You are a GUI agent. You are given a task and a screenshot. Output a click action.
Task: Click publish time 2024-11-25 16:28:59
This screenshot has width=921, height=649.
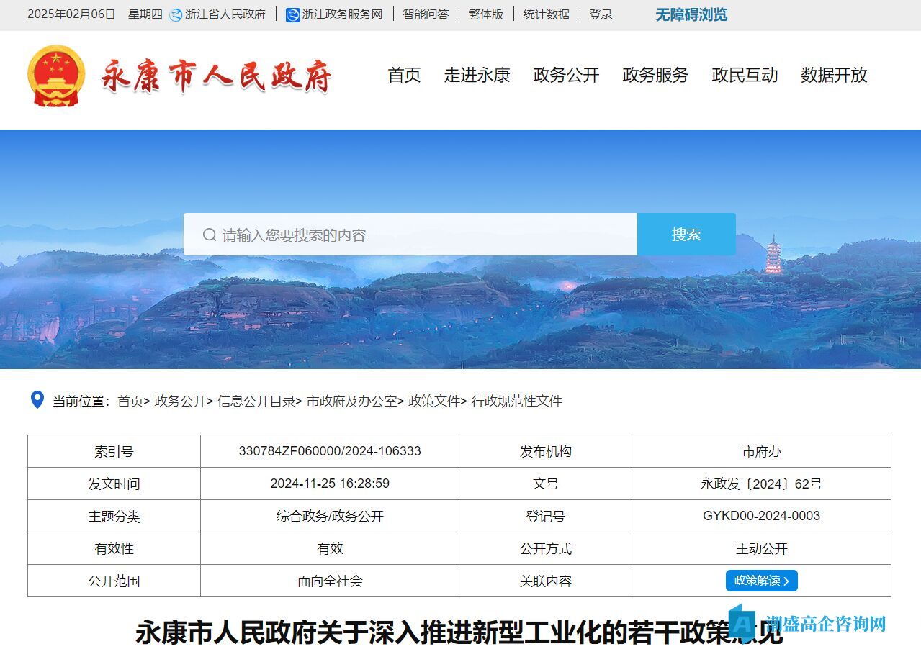(330, 484)
